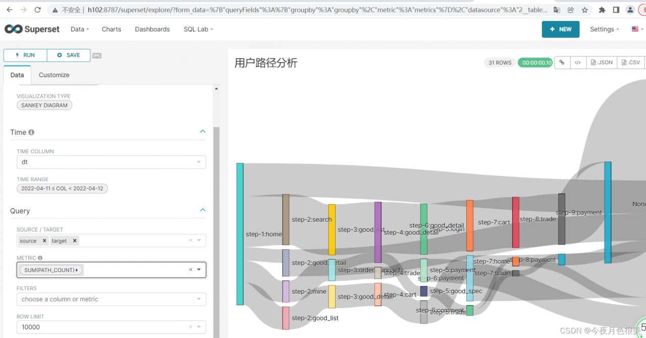The width and height of the screenshot is (646, 338).
Task: Clear the Metric field selection
Action: click(191, 270)
